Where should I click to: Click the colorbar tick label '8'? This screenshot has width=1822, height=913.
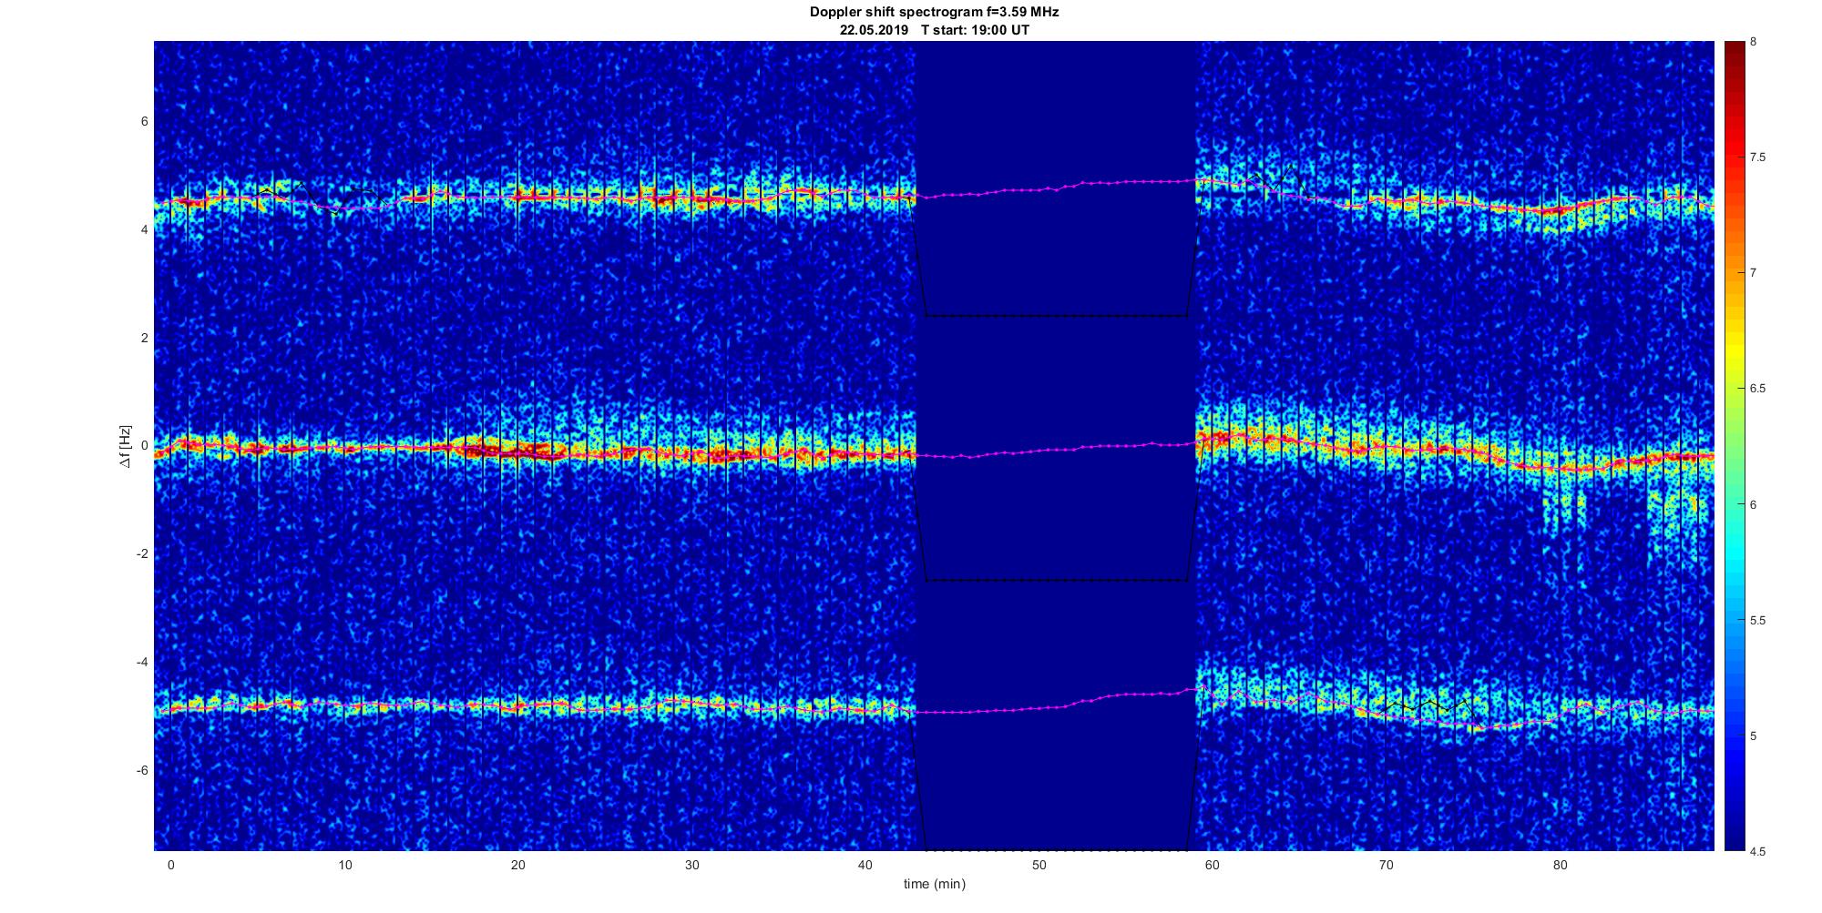1754,42
